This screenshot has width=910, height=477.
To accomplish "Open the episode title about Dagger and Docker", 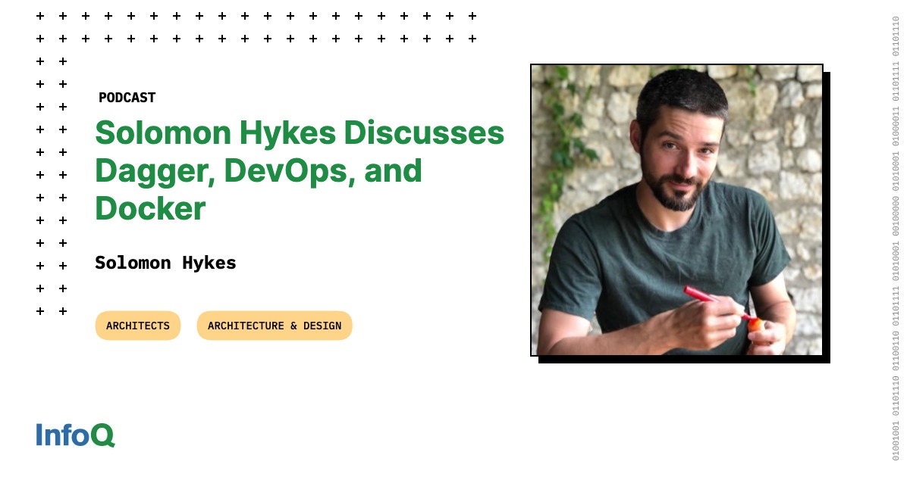I will pyautogui.click(x=300, y=170).
